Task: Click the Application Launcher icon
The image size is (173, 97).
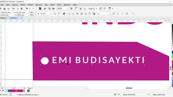Action: tap(110, 8)
